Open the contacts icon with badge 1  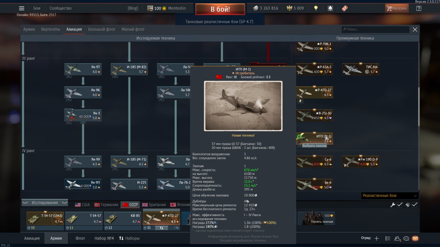pyautogui.click(x=398, y=238)
